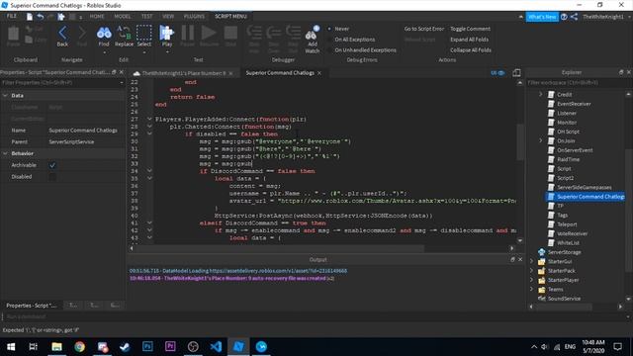
Task: Open the asset URL link in Output
Action: pos(278,271)
